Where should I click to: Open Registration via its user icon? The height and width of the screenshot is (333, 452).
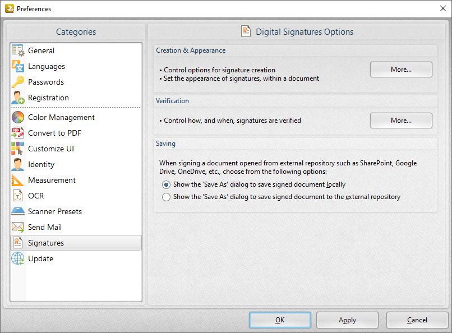tap(18, 98)
